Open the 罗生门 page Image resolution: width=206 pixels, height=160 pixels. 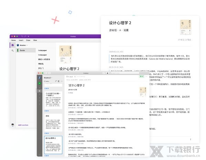pos(41,68)
